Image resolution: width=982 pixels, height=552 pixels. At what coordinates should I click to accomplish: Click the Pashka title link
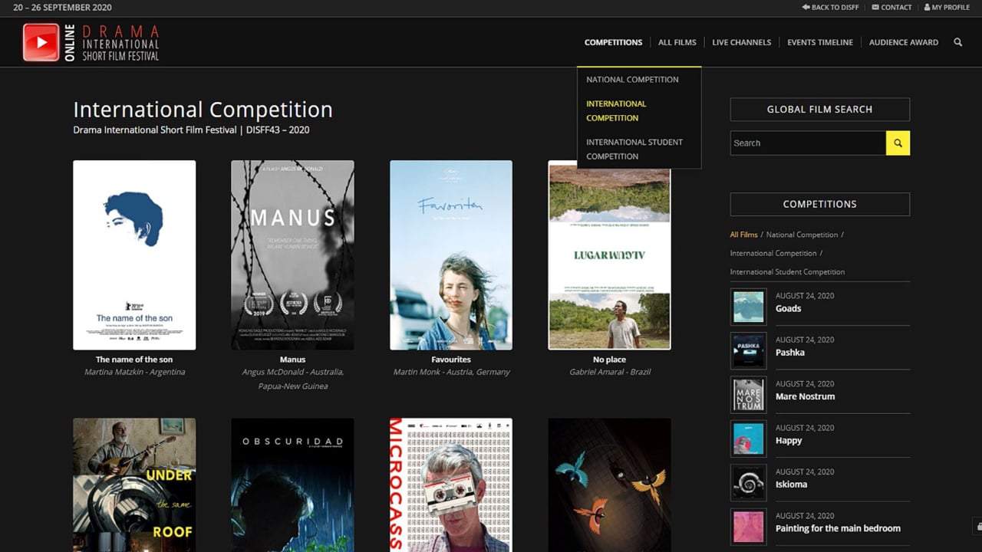[x=790, y=353]
